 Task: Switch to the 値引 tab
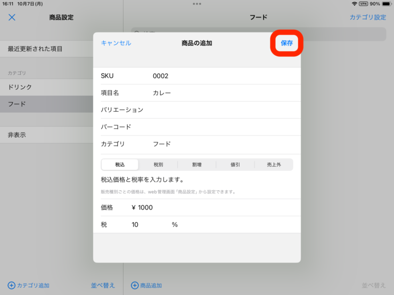tap(235, 165)
